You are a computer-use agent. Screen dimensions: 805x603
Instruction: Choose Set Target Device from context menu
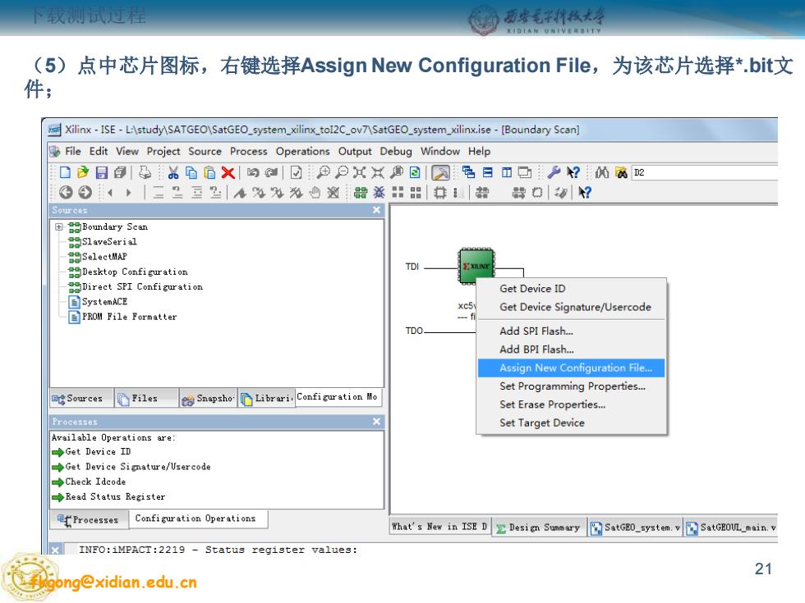[571, 423]
